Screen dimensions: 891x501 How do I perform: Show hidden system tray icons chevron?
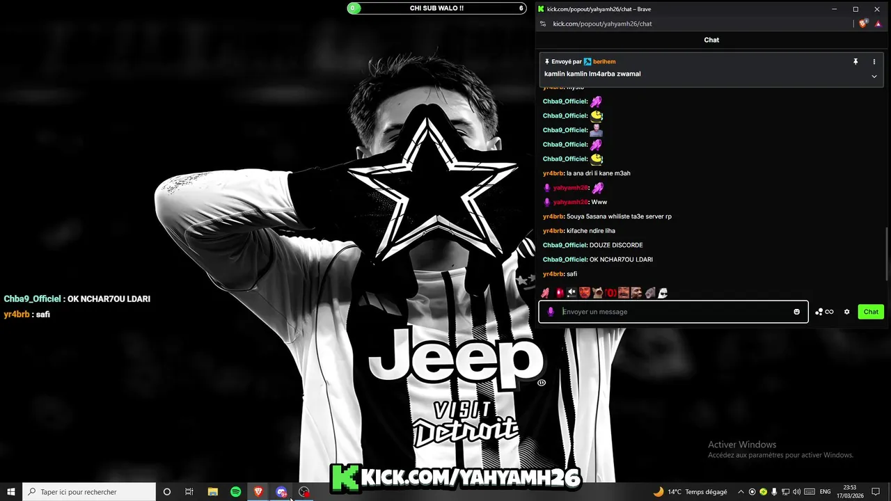click(741, 492)
